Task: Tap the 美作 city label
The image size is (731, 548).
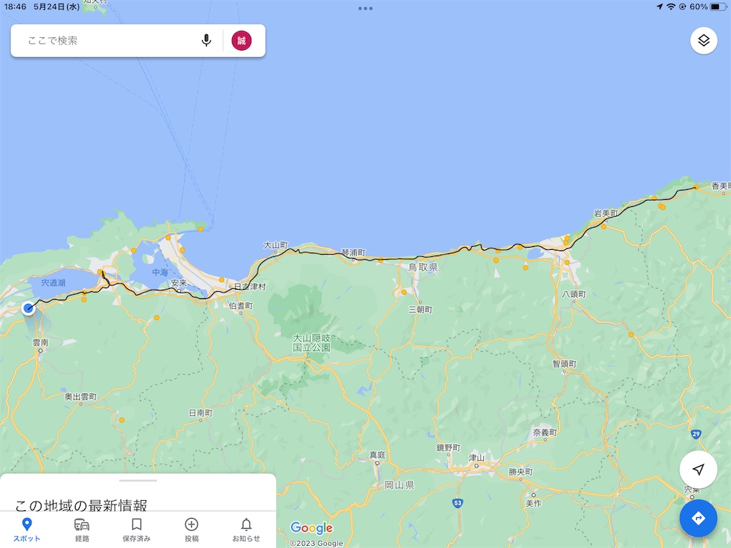Action: click(533, 503)
